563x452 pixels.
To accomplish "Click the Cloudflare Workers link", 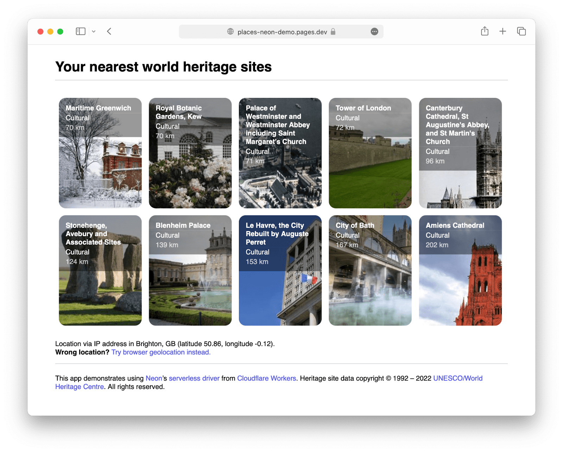I will coord(266,378).
